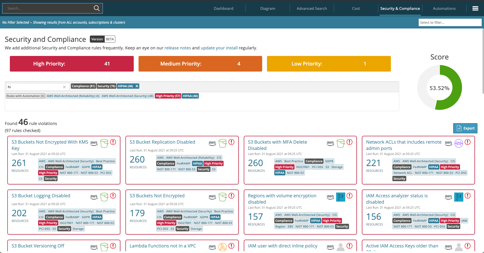The height and width of the screenshot is (253, 484).
Task: Click Network ACL tag on Network ACLs card
Action: coord(403,173)
